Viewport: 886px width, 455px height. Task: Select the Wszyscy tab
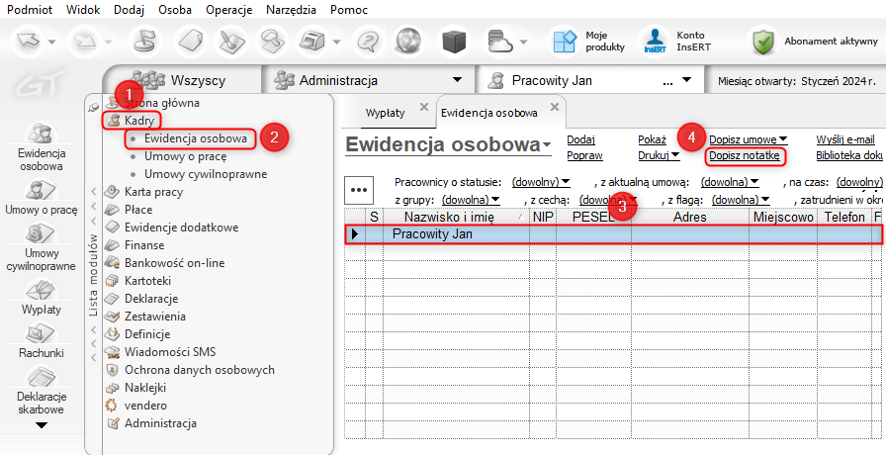(183, 80)
